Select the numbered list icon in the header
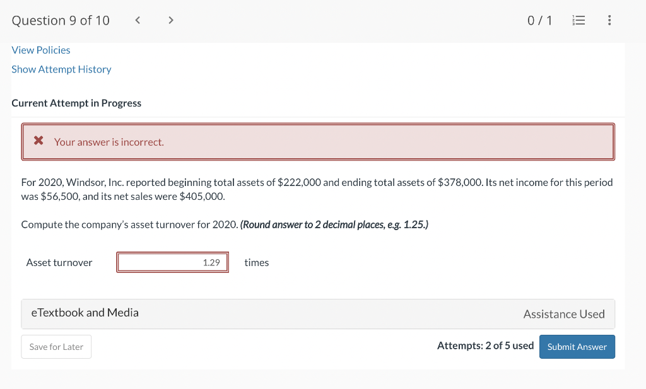Viewport: 646px width, 389px height. 578,20
